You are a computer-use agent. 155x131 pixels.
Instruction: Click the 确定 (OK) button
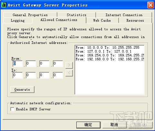[88, 125]
